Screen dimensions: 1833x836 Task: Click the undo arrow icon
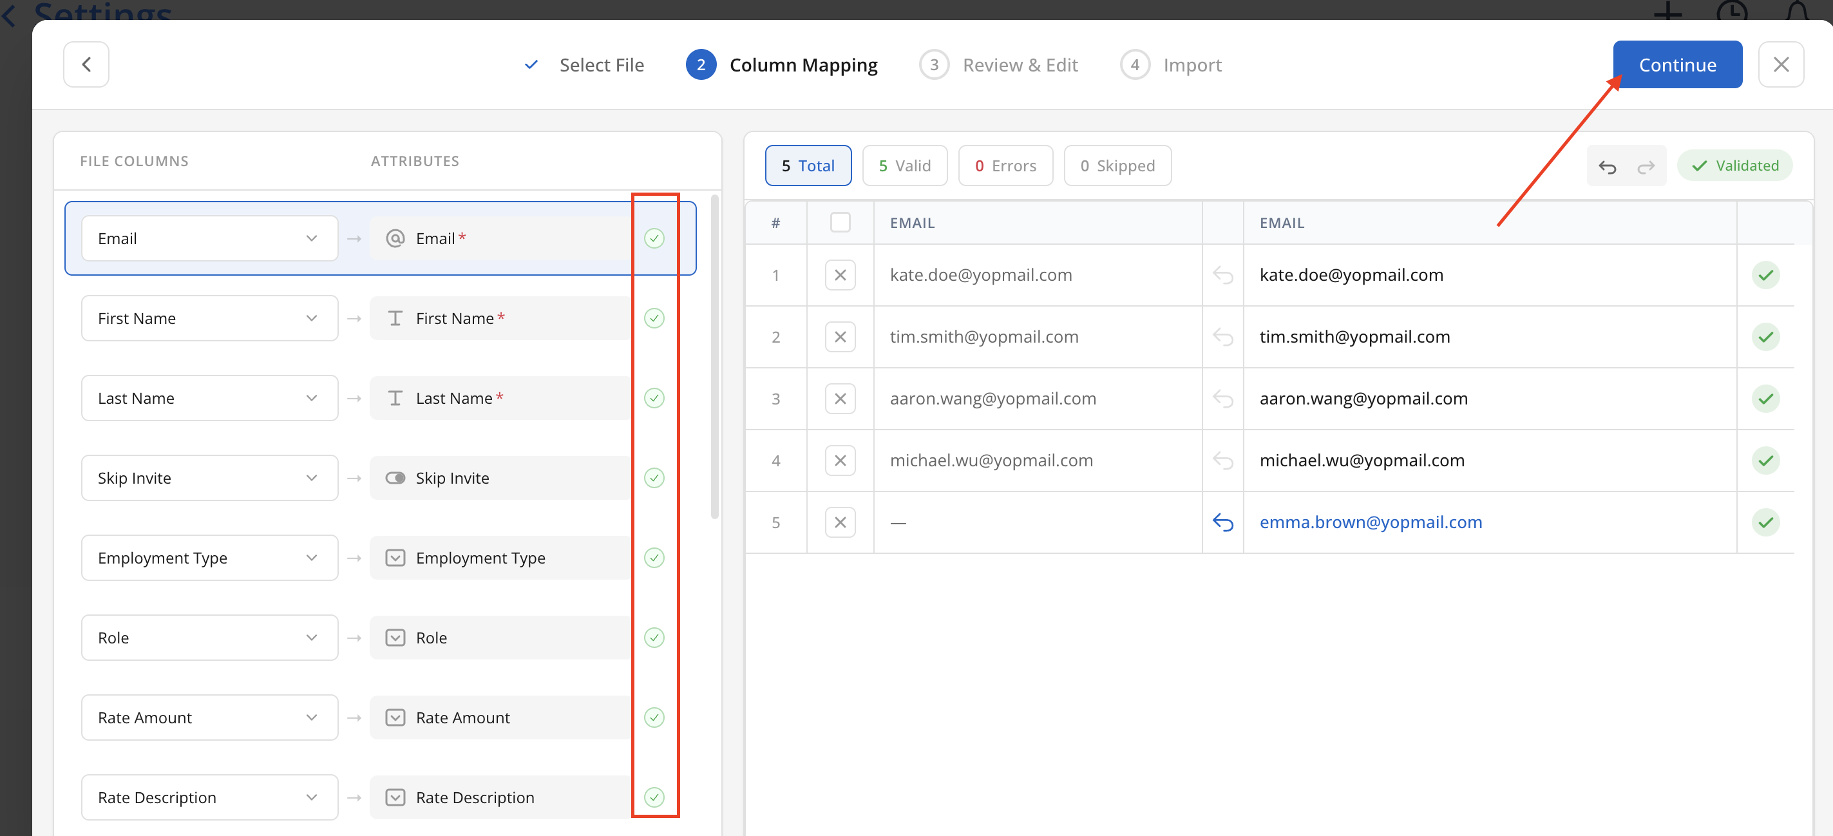(1607, 166)
